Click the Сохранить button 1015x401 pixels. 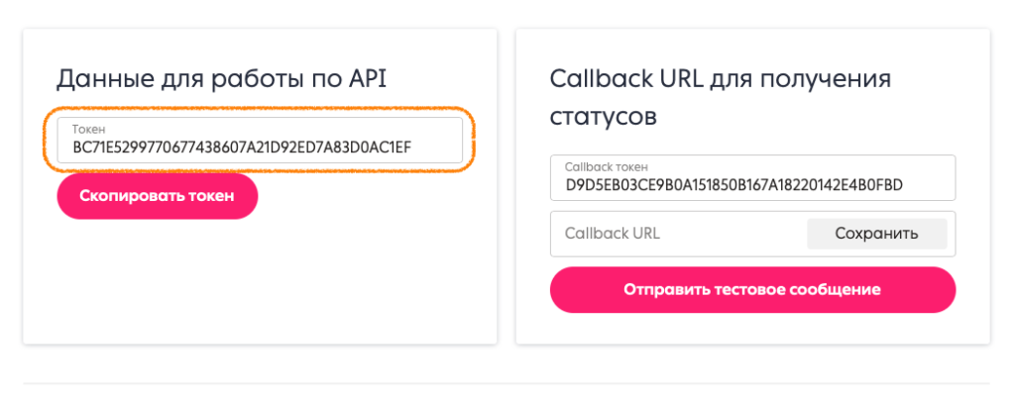[876, 234]
